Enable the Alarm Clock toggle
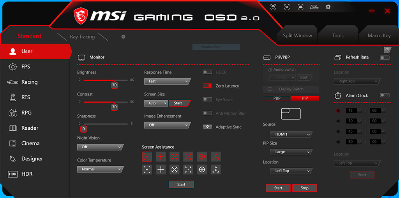The image size is (399, 198). [385, 95]
